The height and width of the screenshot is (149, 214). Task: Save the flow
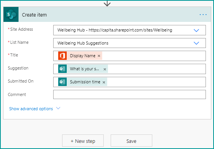(131, 141)
